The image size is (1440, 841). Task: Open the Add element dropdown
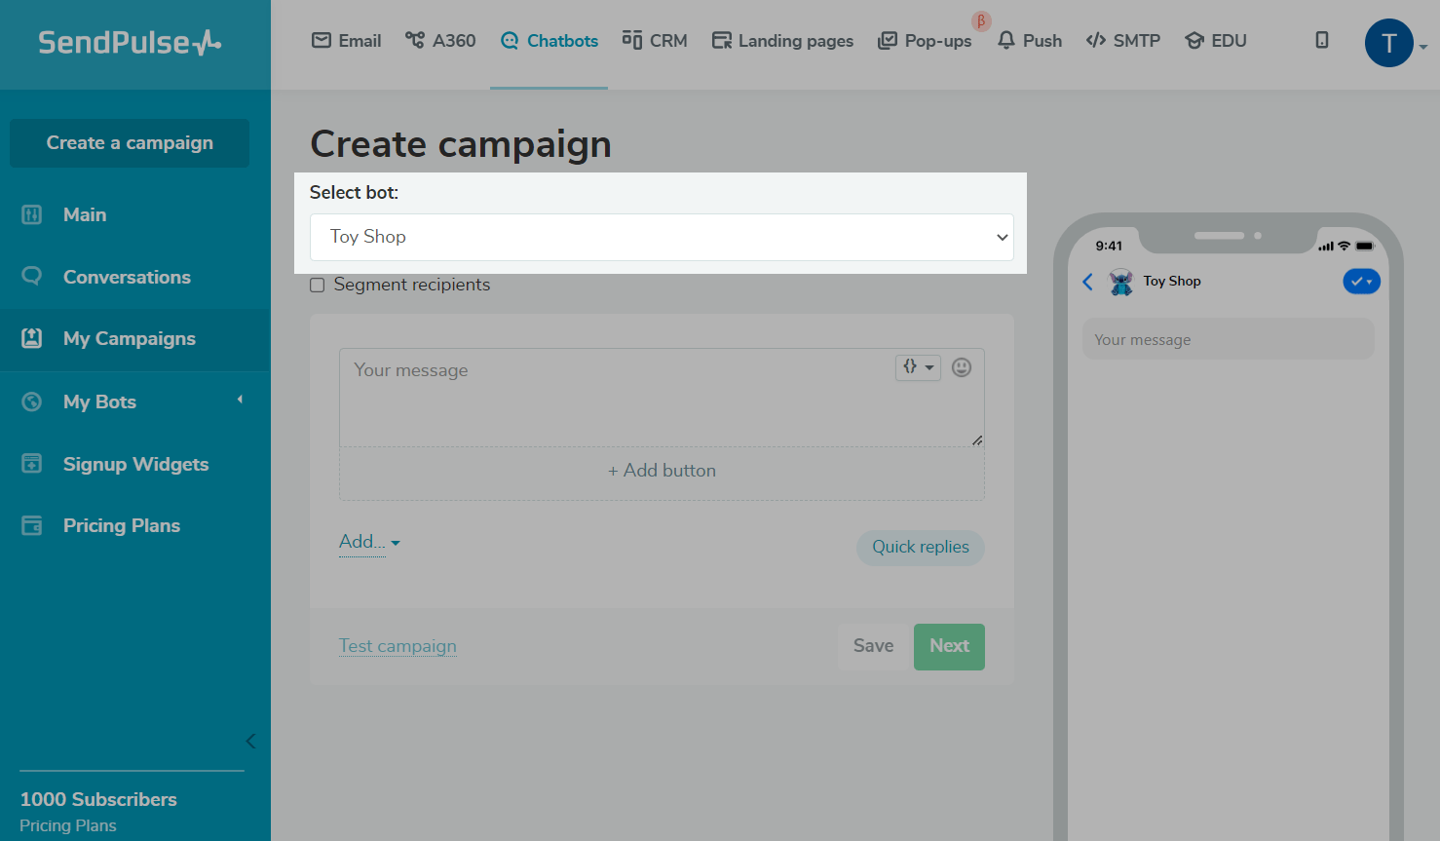(x=369, y=542)
